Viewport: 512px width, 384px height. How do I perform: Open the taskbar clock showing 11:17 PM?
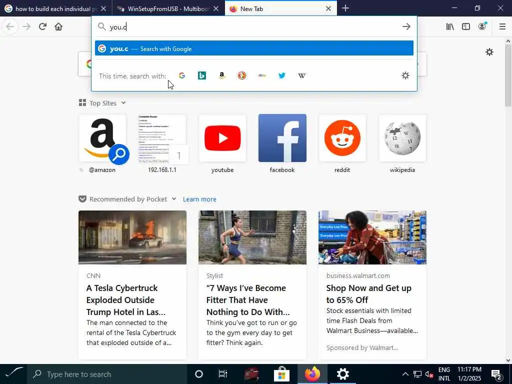tap(469, 374)
